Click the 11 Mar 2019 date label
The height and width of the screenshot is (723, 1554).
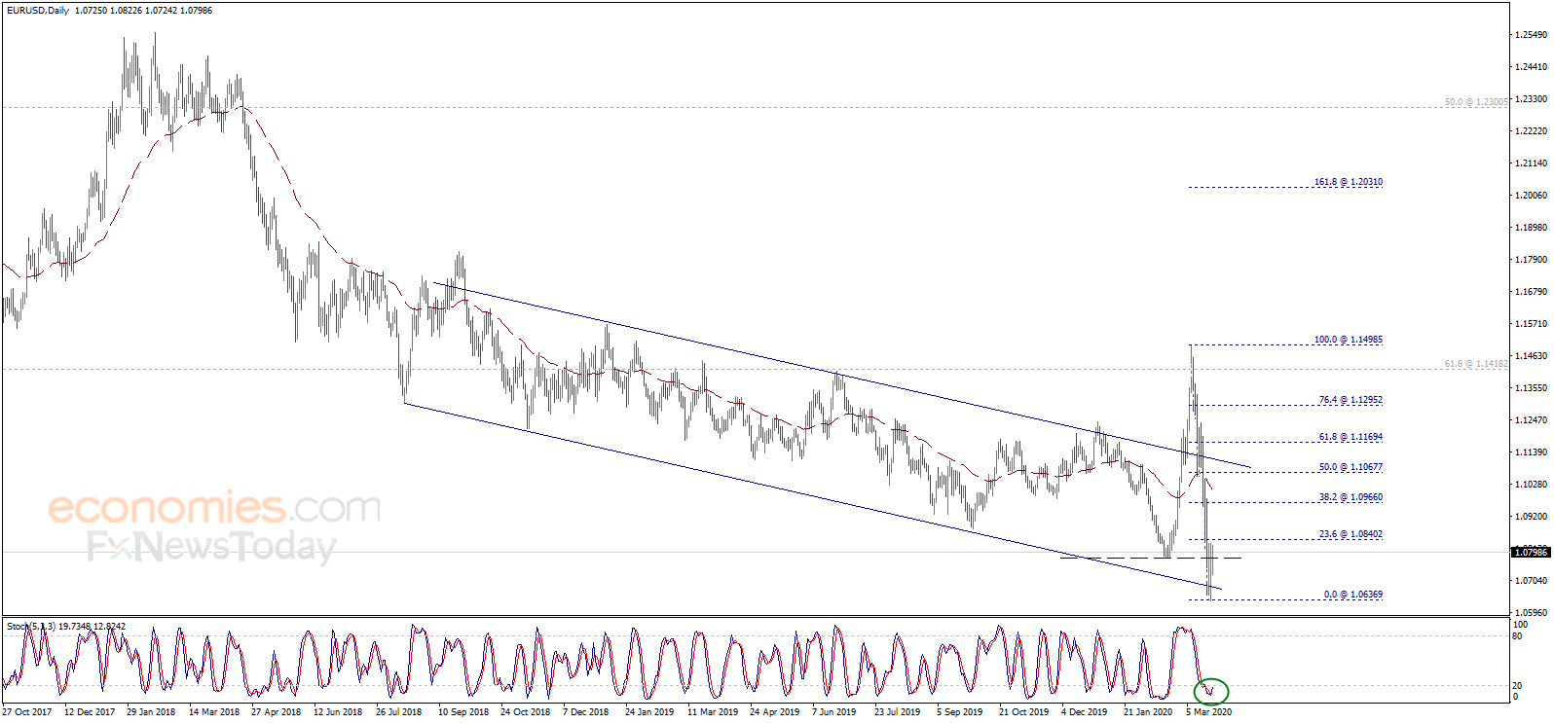[x=713, y=712]
